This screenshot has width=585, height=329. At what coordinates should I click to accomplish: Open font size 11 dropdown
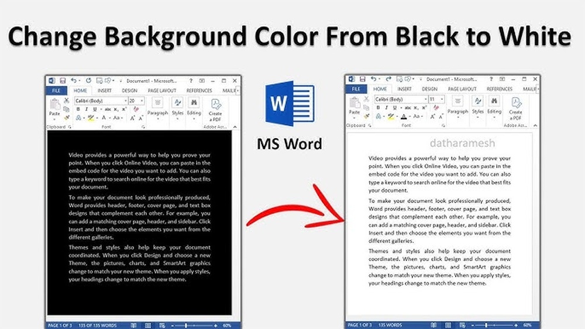click(x=442, y=99)
